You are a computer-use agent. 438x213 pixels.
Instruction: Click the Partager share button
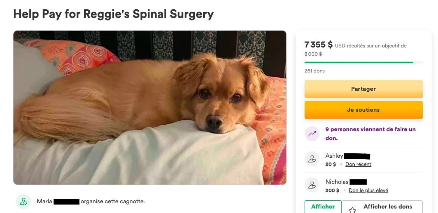[x=363, y=89]
